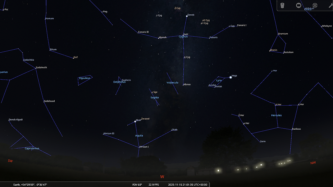Click the Cygnus constellation label
This screenshot has height=187, width=333.
(183, 37)
